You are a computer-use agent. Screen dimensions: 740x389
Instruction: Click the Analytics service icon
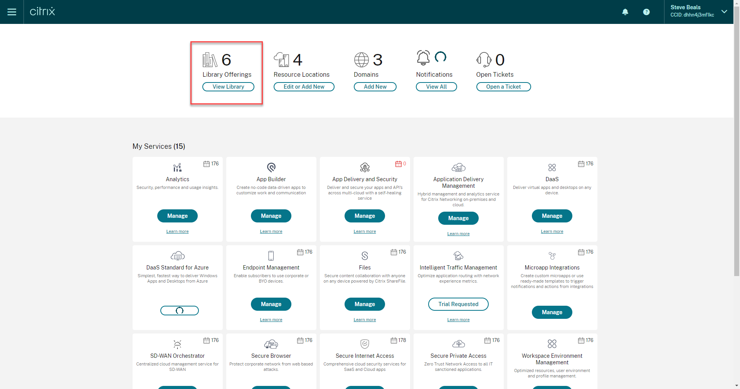click(177, 167)
